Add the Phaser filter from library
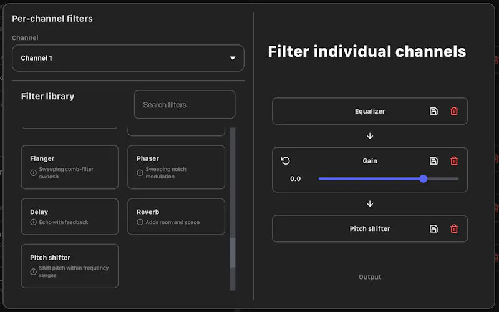 click(x=177, y=167)
